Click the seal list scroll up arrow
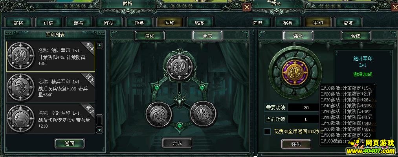 pos(100,45)
